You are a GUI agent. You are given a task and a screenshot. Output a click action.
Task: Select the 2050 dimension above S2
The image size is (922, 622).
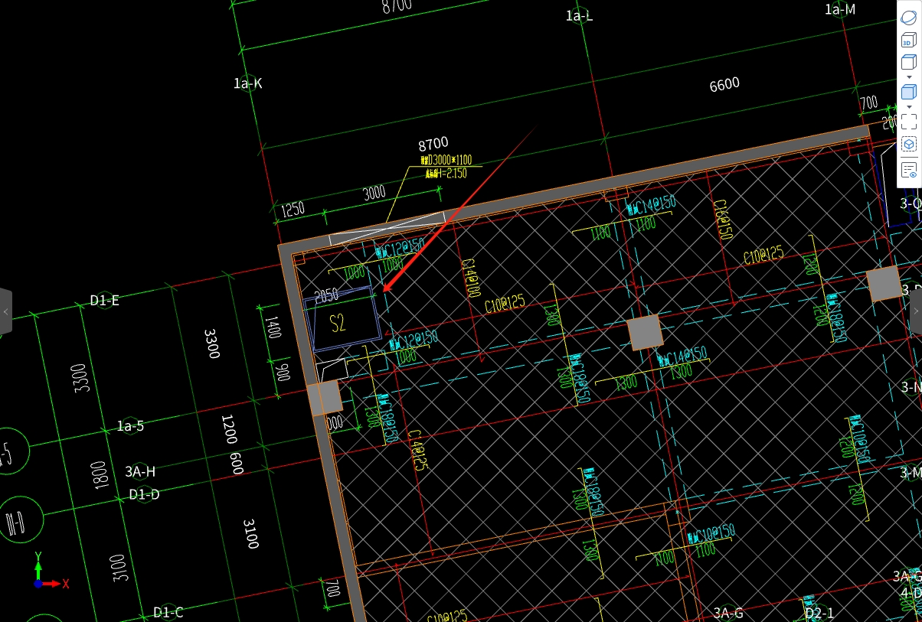click(326, 295)
